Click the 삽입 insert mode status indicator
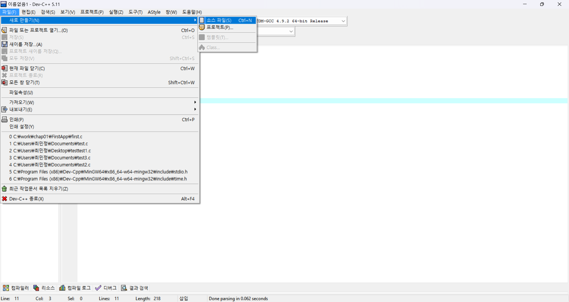 pyautogui.click(x=184, y=298)
